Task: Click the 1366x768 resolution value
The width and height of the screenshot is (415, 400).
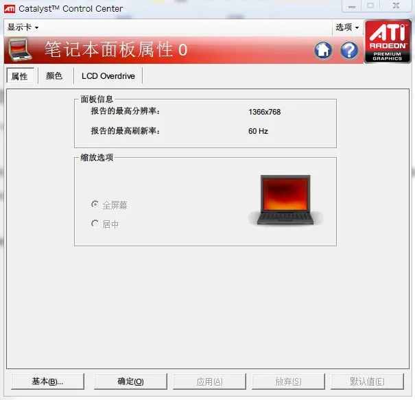Action: tap(264, 112)
